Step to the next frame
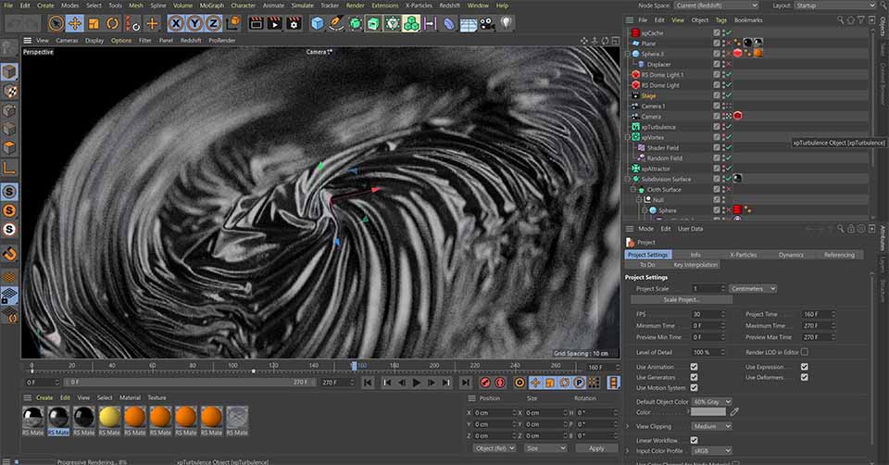Image resolution: width=889 pixels, height=465 pixels. (x=432, y=383)
